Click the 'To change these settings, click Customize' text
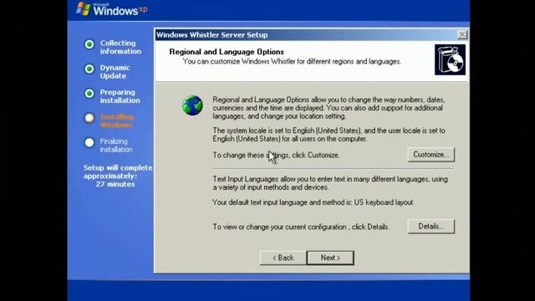This screenshot has height=301, width=535. pos(276,156)
